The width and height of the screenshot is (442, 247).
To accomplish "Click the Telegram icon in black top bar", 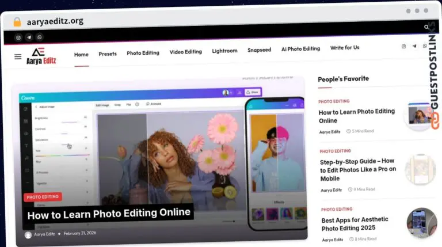I will click(x=29, y=37).
